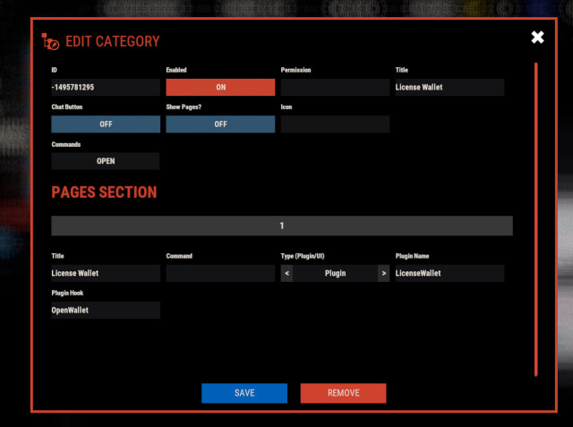
Task: Edit the Plugin Name field
Action: (x=449, y=273)
